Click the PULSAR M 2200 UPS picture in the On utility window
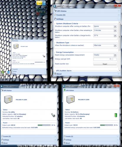122x147 pixels. [8, 99]
